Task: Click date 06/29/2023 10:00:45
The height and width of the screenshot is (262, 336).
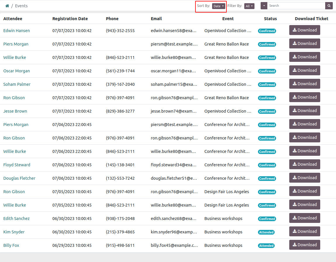Action: click(72, 245)
